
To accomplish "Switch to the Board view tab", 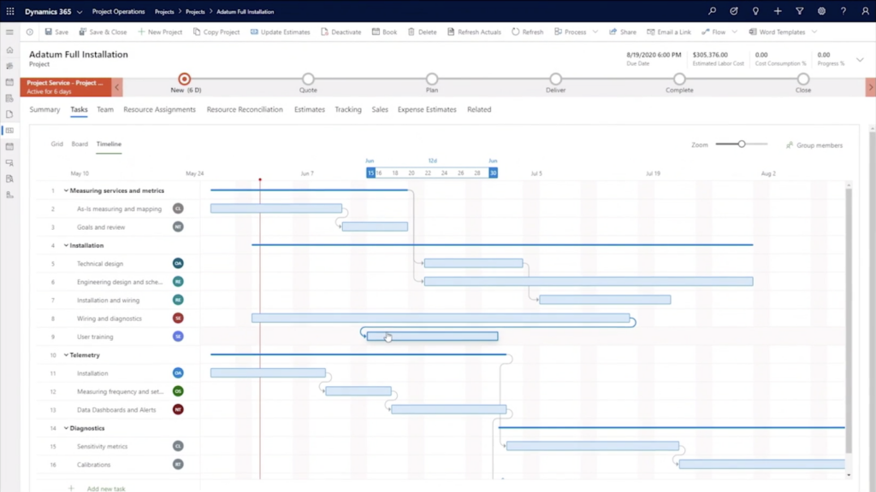I will coord(80,143).
